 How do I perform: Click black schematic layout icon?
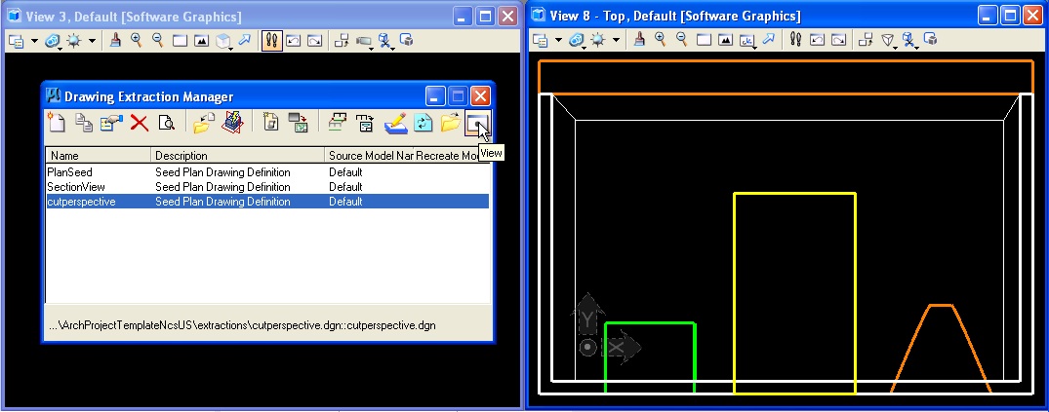coord(365,122)
